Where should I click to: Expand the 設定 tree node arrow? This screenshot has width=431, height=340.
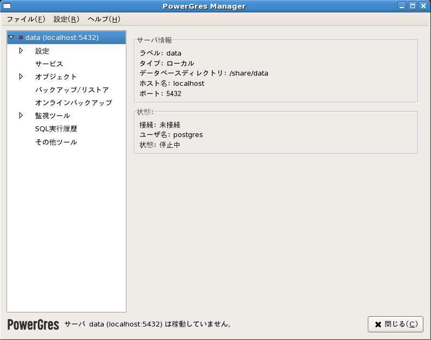21,51
